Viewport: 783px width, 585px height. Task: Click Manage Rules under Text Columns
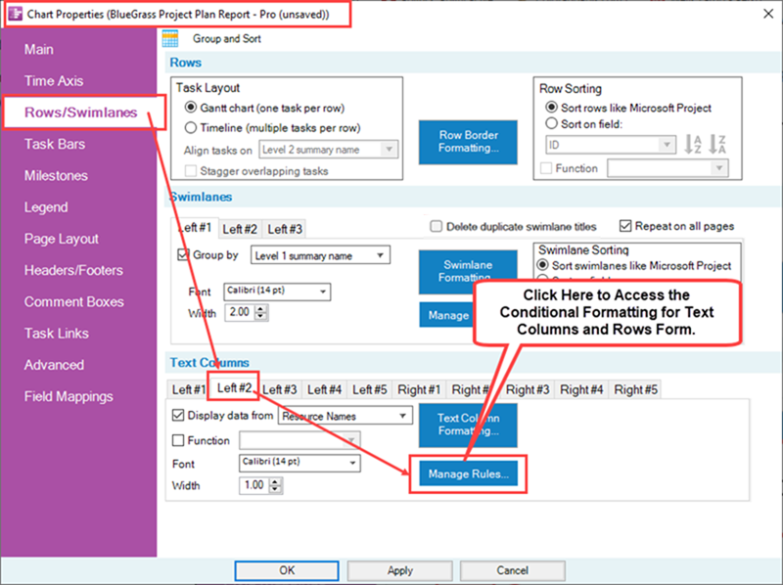pos(468,473)
